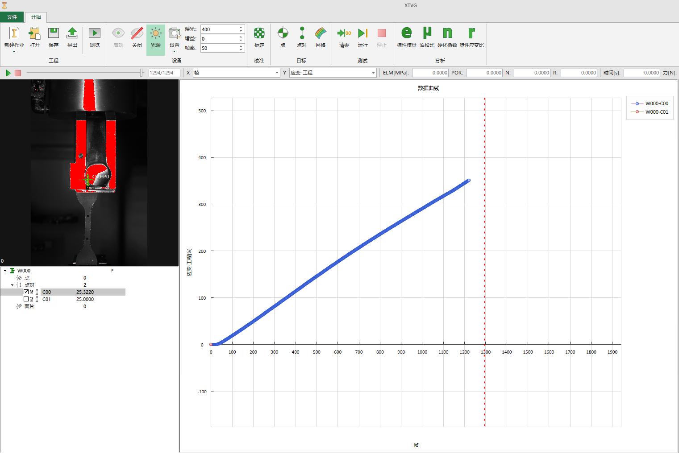Open the 文件 file menu tab
Viewport: 679px width, 453px height.
(12, 17)
